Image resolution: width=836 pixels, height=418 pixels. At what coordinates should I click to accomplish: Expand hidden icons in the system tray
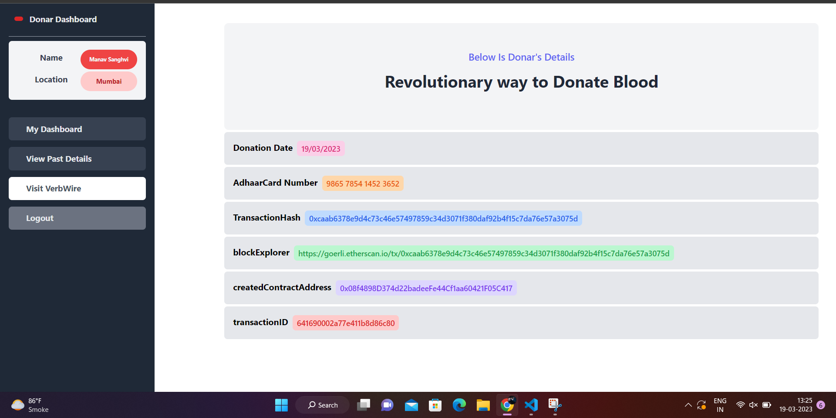point(688,405)
